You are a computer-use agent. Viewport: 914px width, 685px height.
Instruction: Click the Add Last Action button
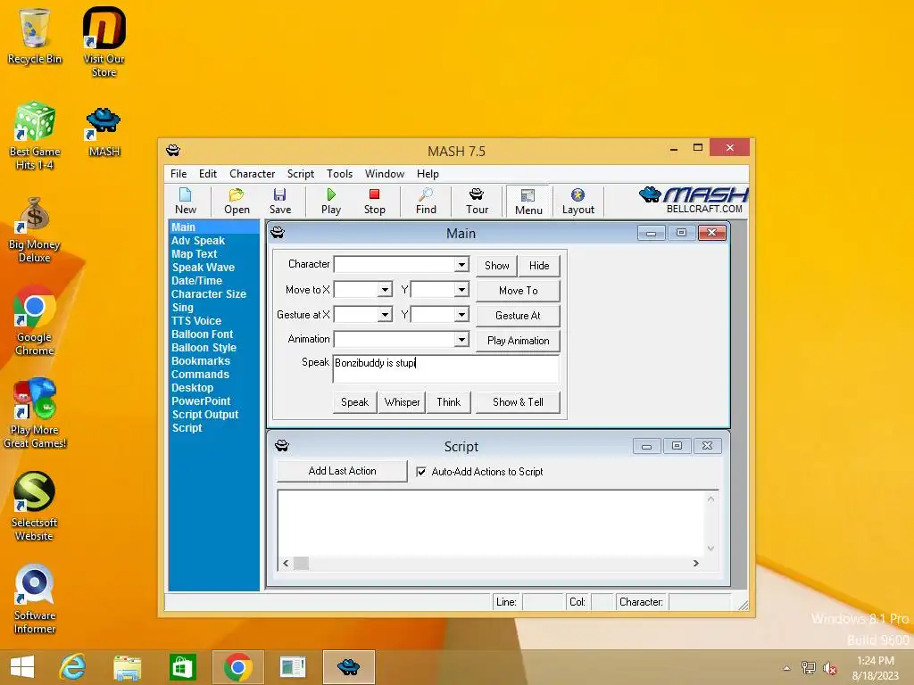[x=342, y=471]
